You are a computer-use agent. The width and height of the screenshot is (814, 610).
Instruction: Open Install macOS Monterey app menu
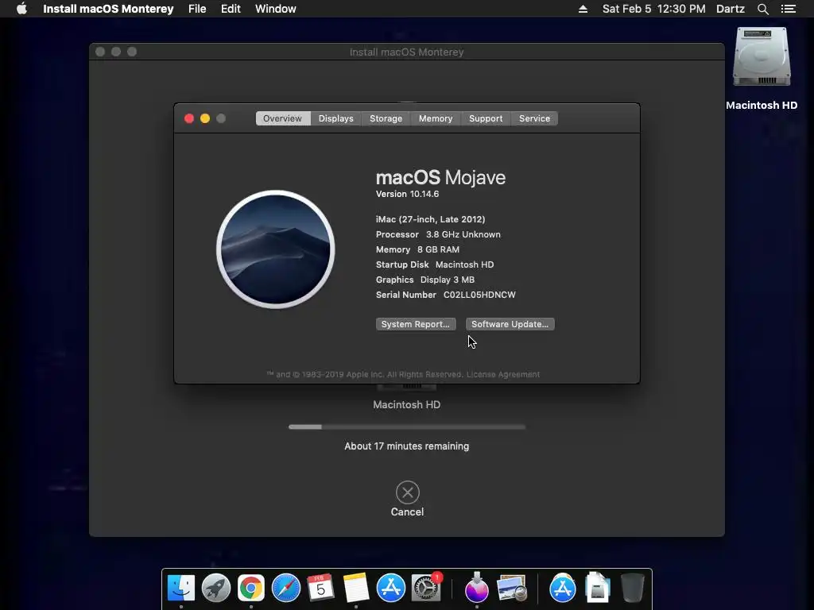(x=108, y=9)
